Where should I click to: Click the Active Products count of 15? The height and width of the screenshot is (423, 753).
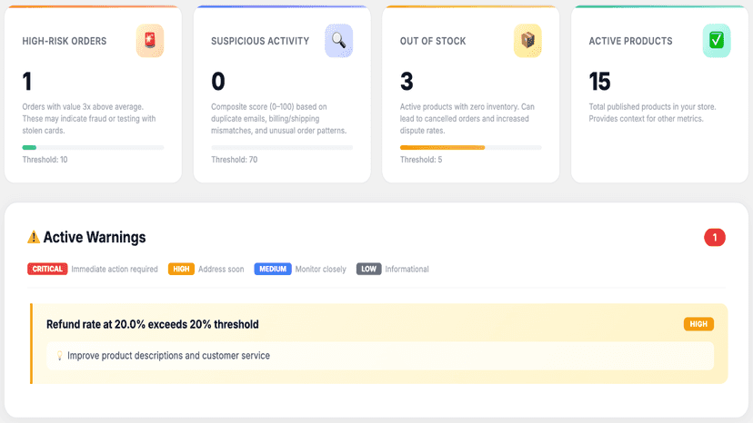pos(600,82)
